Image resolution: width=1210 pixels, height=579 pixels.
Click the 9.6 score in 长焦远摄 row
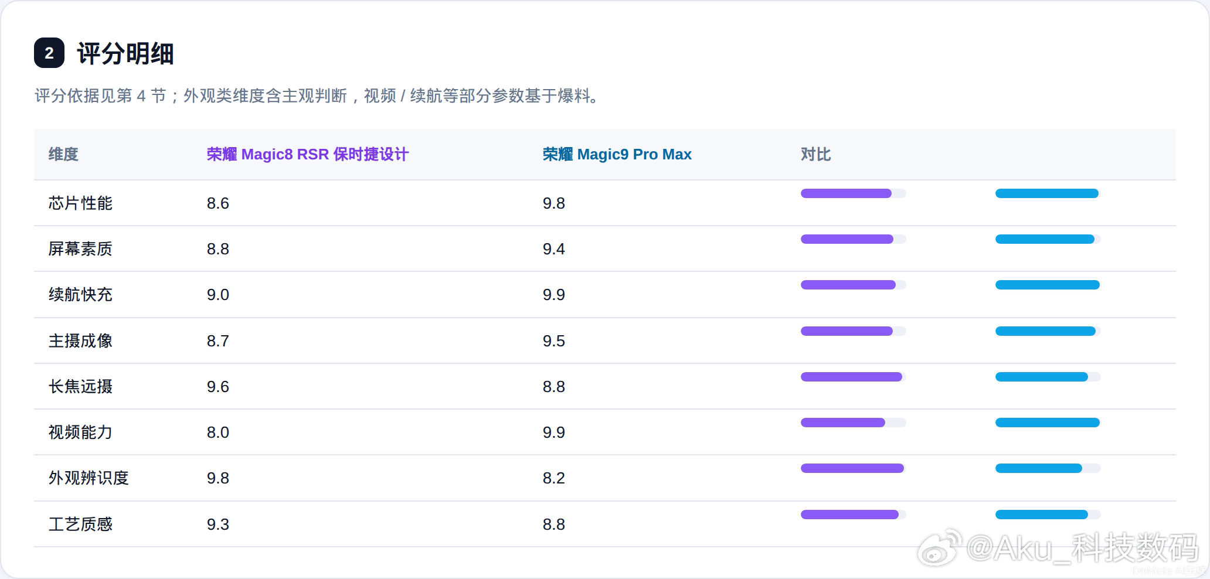(x=218, y=387)
